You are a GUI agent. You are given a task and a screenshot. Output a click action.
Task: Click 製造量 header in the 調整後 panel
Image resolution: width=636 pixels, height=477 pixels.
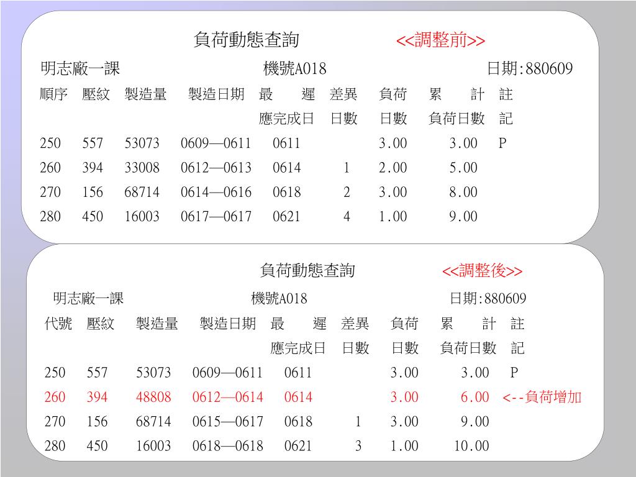(x=157, y=324)
